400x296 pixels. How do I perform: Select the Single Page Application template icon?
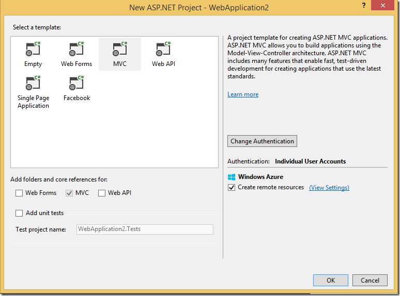[33, 83]
